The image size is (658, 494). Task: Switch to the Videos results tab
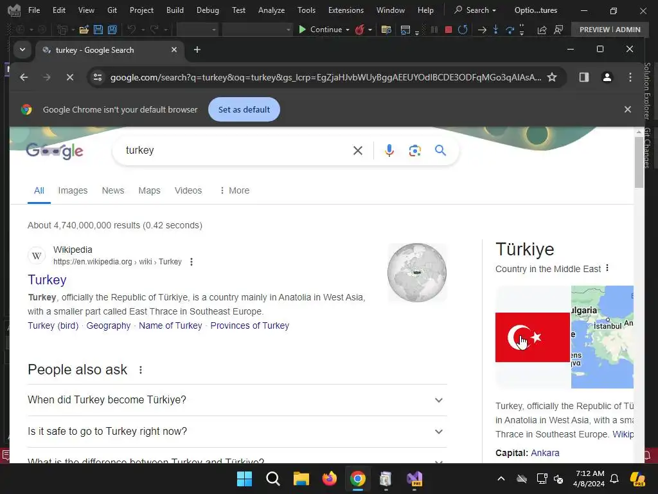188,190
